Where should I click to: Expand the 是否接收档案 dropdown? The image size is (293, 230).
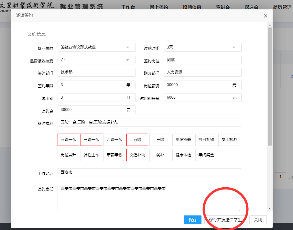96,60
